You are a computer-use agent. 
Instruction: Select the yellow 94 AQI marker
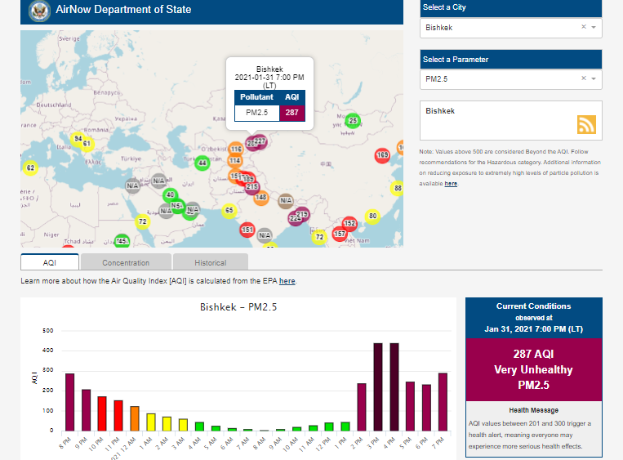[x=77, y=139]
